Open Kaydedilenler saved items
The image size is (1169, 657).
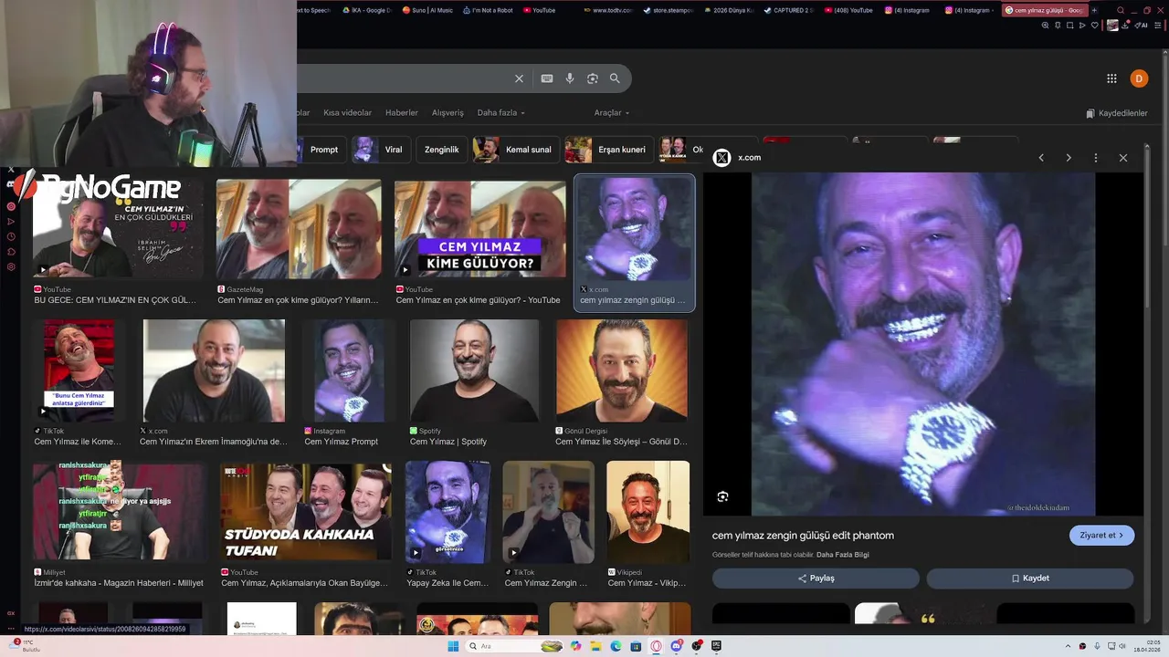pos(1117,113)
